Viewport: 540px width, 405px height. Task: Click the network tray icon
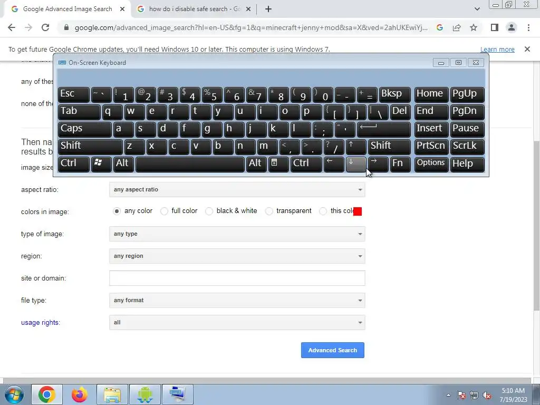[x=474, y=395]
